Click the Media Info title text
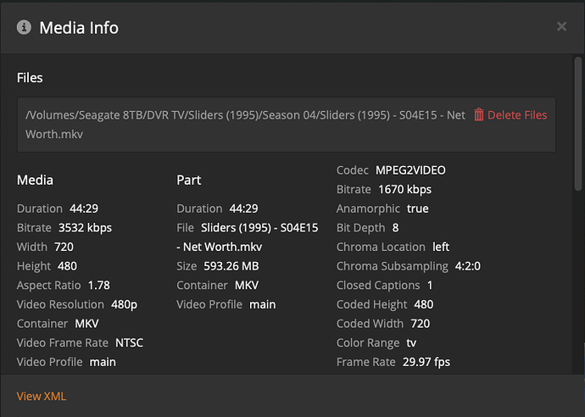585x417 pixels. pyautogui.click(x=79, y=27)
